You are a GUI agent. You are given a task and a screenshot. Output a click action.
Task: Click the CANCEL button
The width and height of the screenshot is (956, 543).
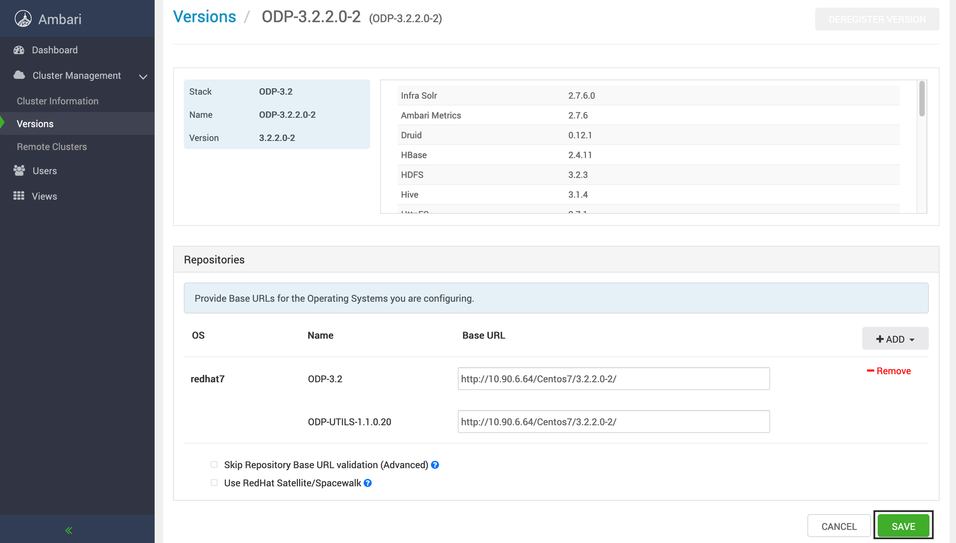click(x=839, y=526)
